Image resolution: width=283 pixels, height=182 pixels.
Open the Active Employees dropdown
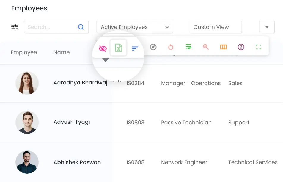tap(135, 27)
